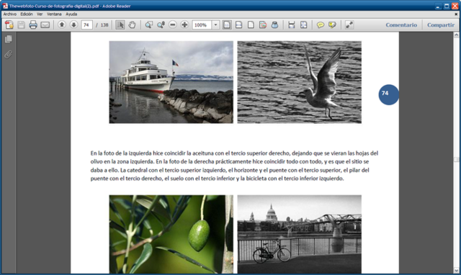Image resolution: width=461 pixels, height=275 pixels.
Task: Click the email envelope icon
Action: 45,25
